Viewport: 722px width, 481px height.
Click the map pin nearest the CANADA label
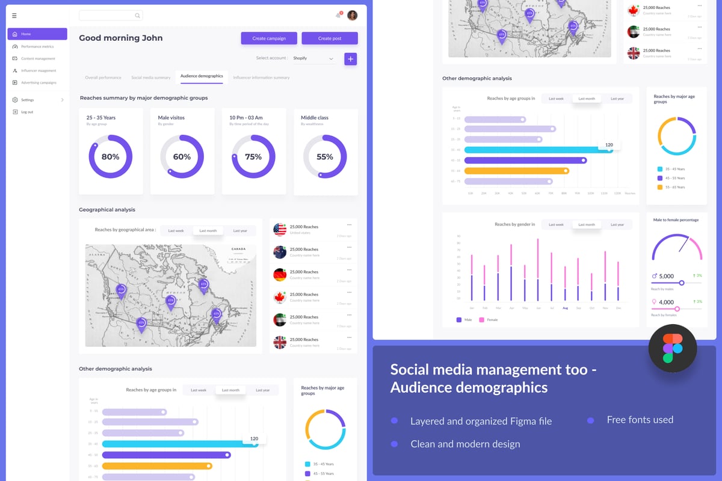point(203,286)
